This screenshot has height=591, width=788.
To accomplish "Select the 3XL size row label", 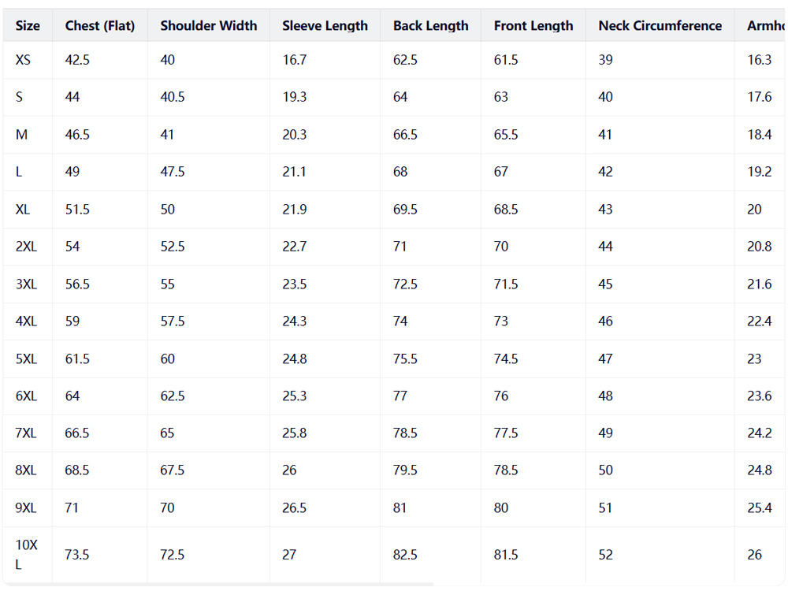I will click(x=26, y=284).
